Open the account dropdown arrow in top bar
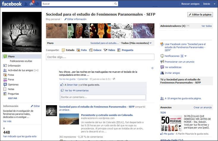Image resolution: width=218 pixels, height=141 pixels. pos(214,4)
